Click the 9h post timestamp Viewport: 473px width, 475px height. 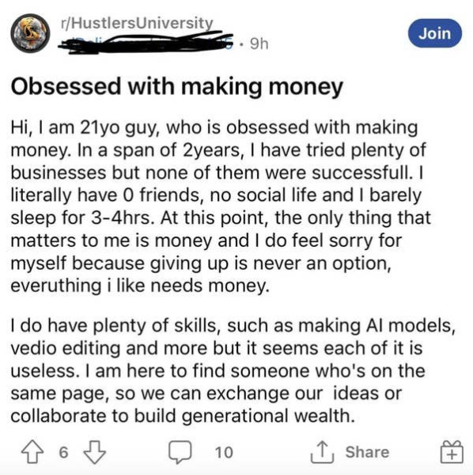(x=259, y=44)
